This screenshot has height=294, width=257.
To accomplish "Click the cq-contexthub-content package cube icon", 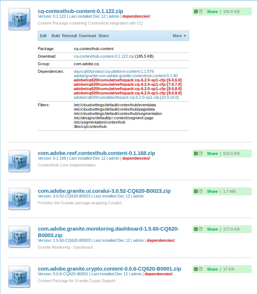I will 19,19.
